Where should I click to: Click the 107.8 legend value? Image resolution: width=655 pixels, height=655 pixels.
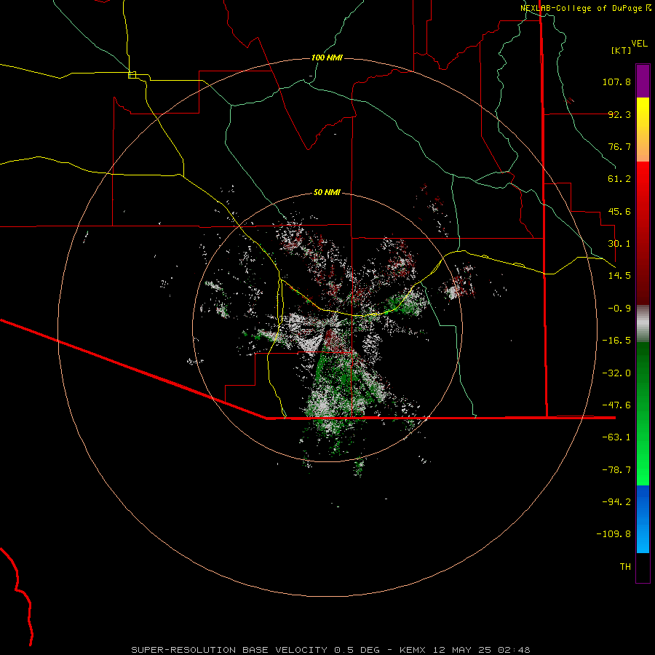tap(616, 82)
